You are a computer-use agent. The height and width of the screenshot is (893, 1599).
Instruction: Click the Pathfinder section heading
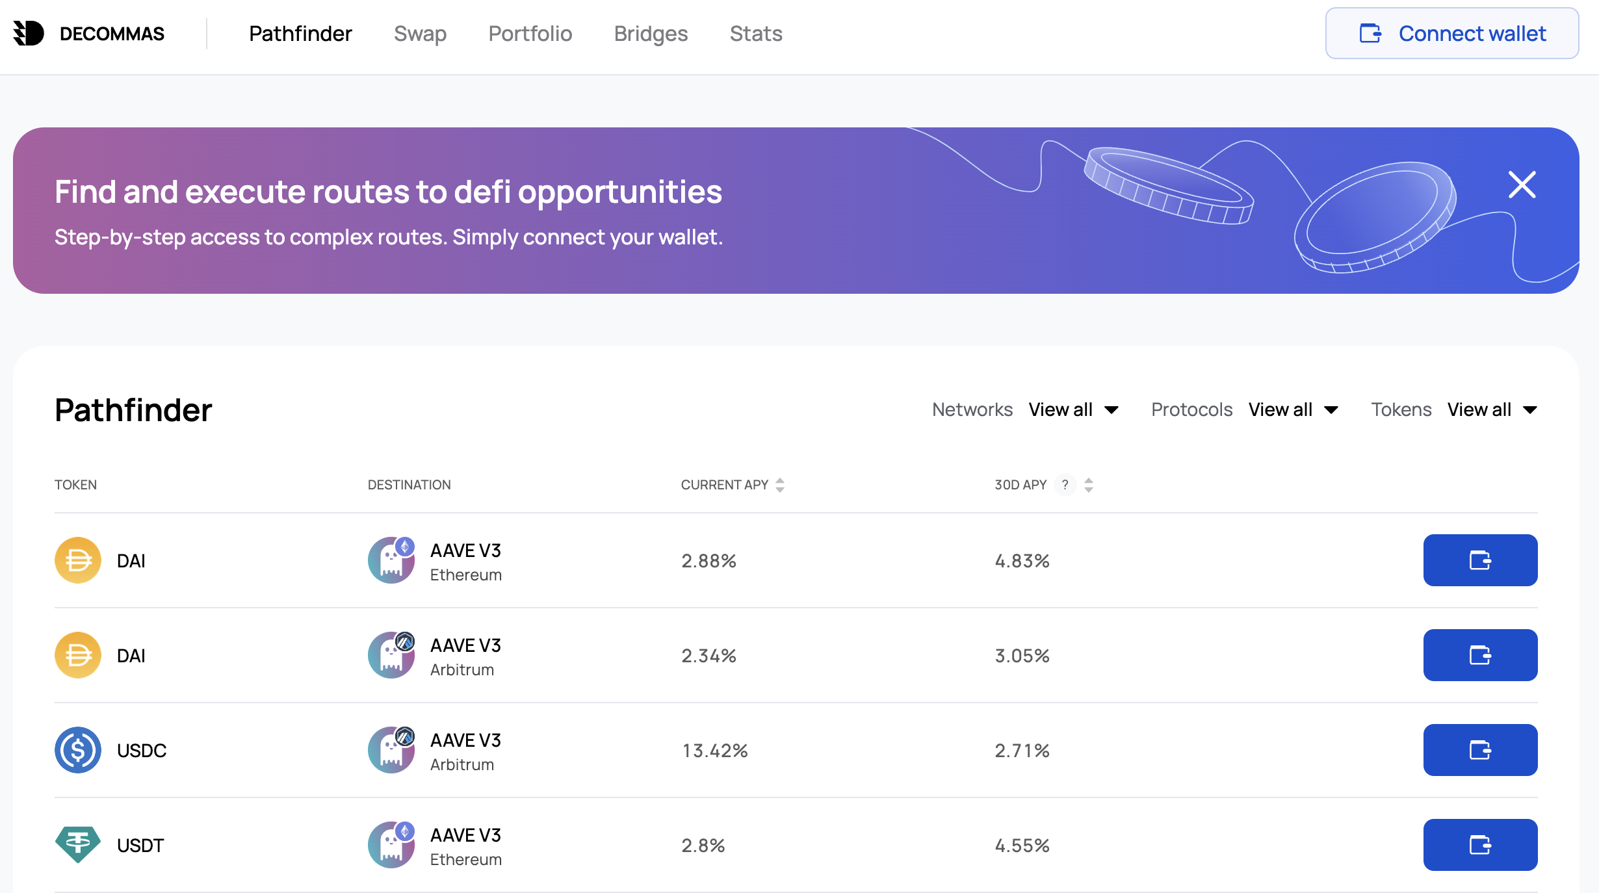[x=133, y=410]
